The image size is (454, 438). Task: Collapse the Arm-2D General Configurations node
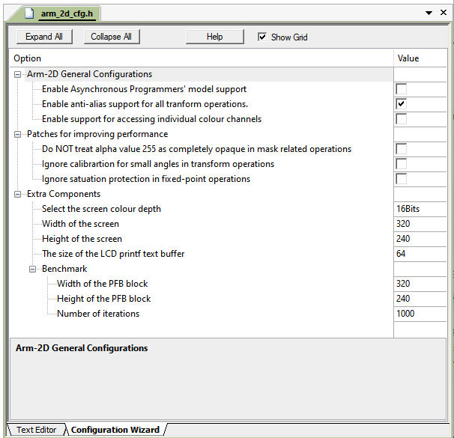pos(18,74)
